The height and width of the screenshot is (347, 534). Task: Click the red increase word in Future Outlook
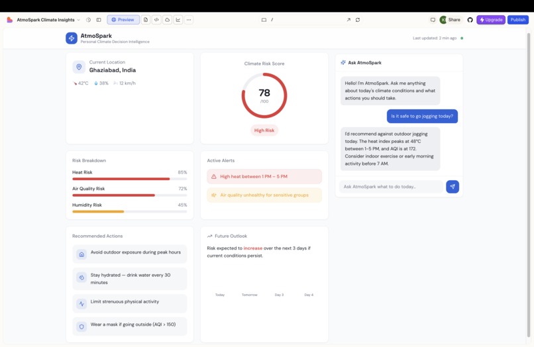252,248
